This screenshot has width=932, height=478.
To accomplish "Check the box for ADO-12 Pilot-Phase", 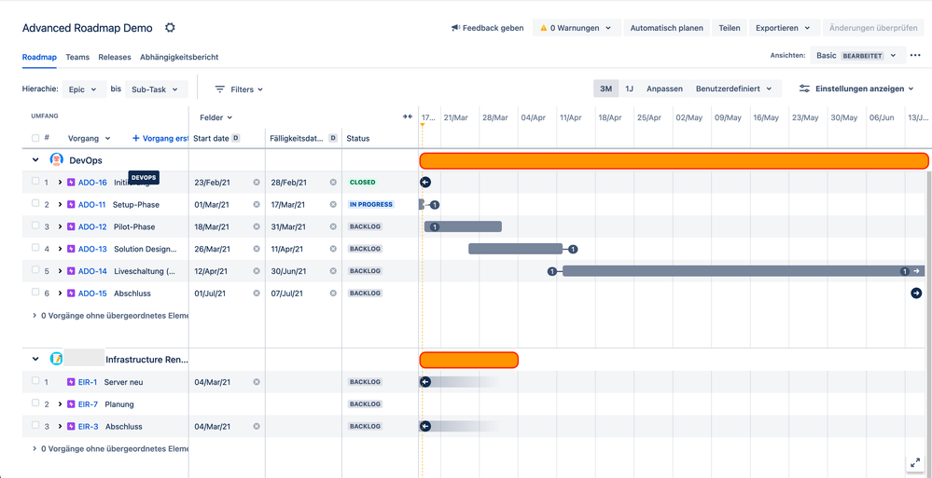I will (x=35, y=225).
